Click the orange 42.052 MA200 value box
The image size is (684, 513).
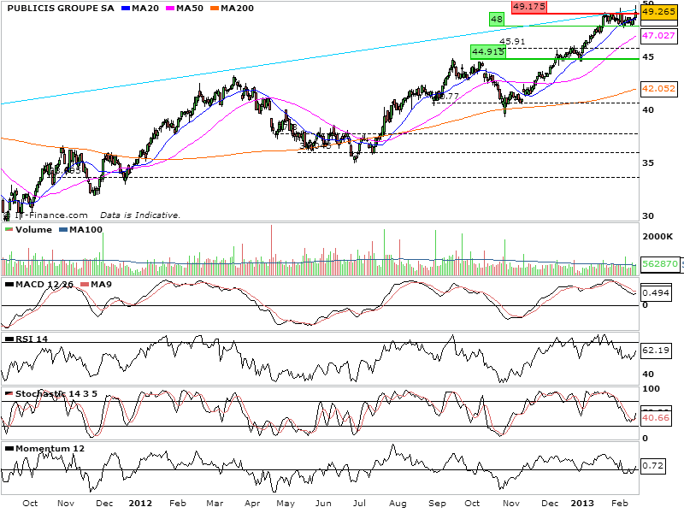658,89
